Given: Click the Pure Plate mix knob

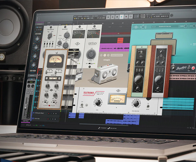Looking at the screenshot, I should click(55, 95).
